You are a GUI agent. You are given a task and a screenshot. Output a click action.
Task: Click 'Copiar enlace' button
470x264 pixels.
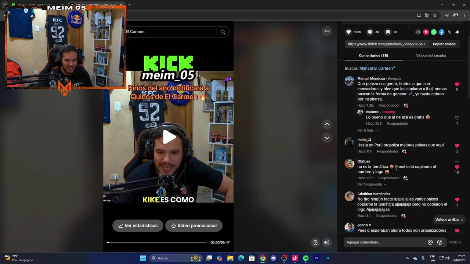(x=444, y=44)
